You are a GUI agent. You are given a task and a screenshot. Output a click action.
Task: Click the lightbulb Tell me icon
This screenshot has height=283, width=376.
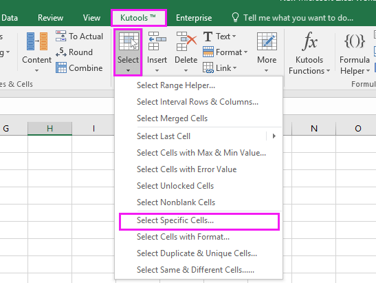click(235, 17)
